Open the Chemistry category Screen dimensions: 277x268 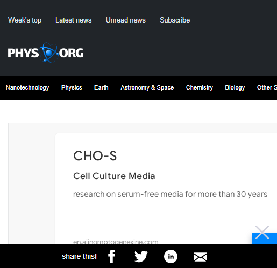coord(200,87)
